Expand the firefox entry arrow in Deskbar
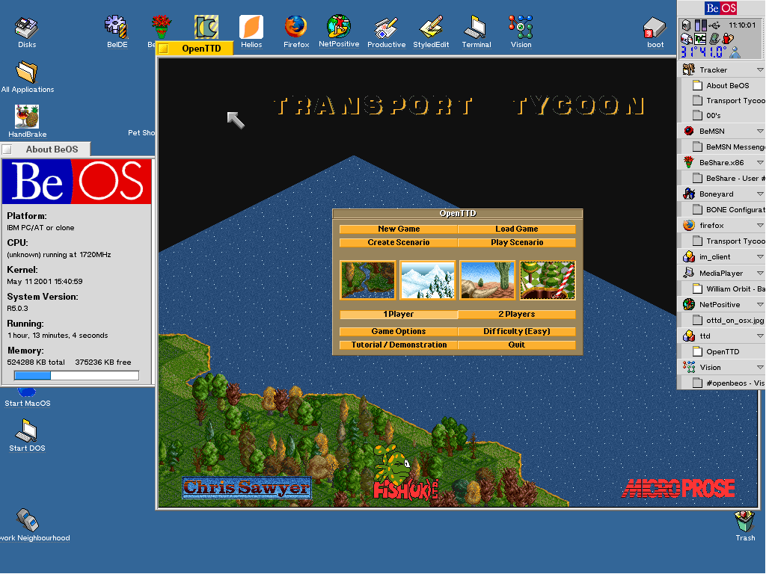 click(760, 225)
